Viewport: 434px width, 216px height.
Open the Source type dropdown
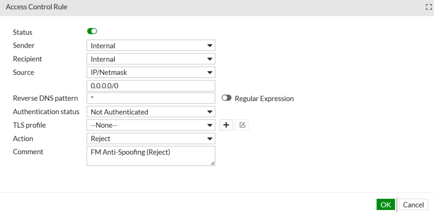point(150,72)
